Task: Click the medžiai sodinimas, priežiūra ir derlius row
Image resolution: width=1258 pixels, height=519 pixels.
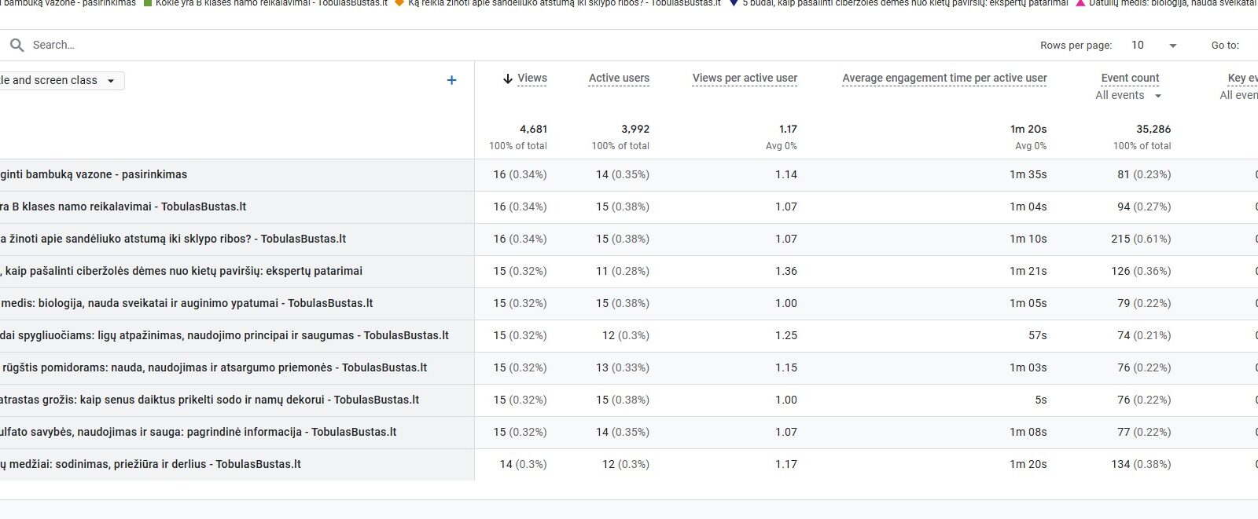Action: (151, 464)
